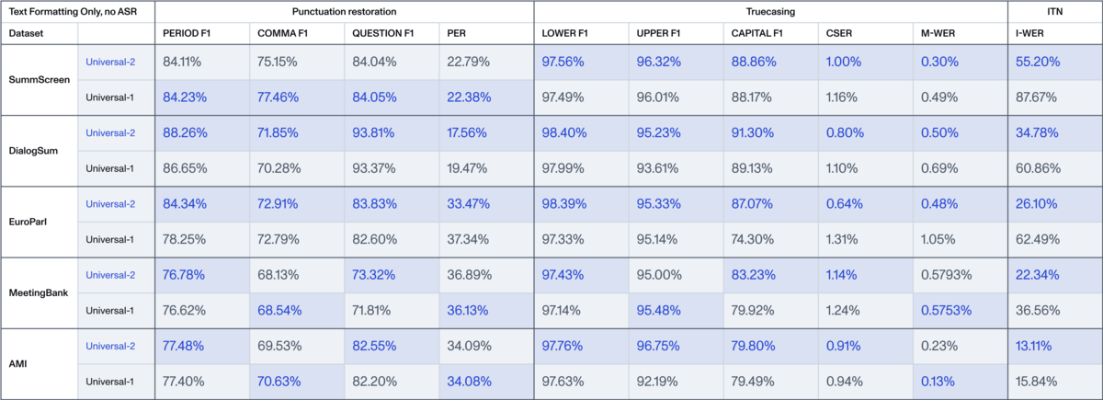Click the Universal-1 label in the EuroParl row
The height and width of the screenshot is (400, 1103).
(111, 238)
